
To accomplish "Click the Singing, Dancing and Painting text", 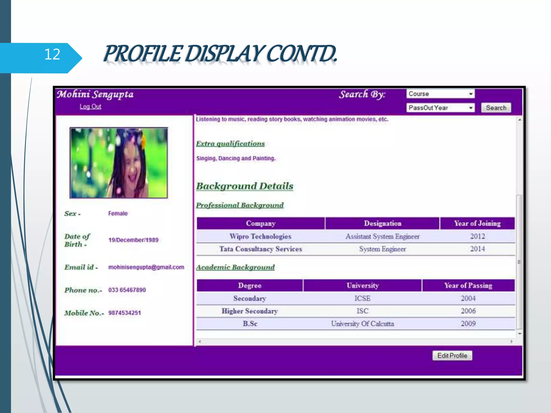I will coord(236,158).
